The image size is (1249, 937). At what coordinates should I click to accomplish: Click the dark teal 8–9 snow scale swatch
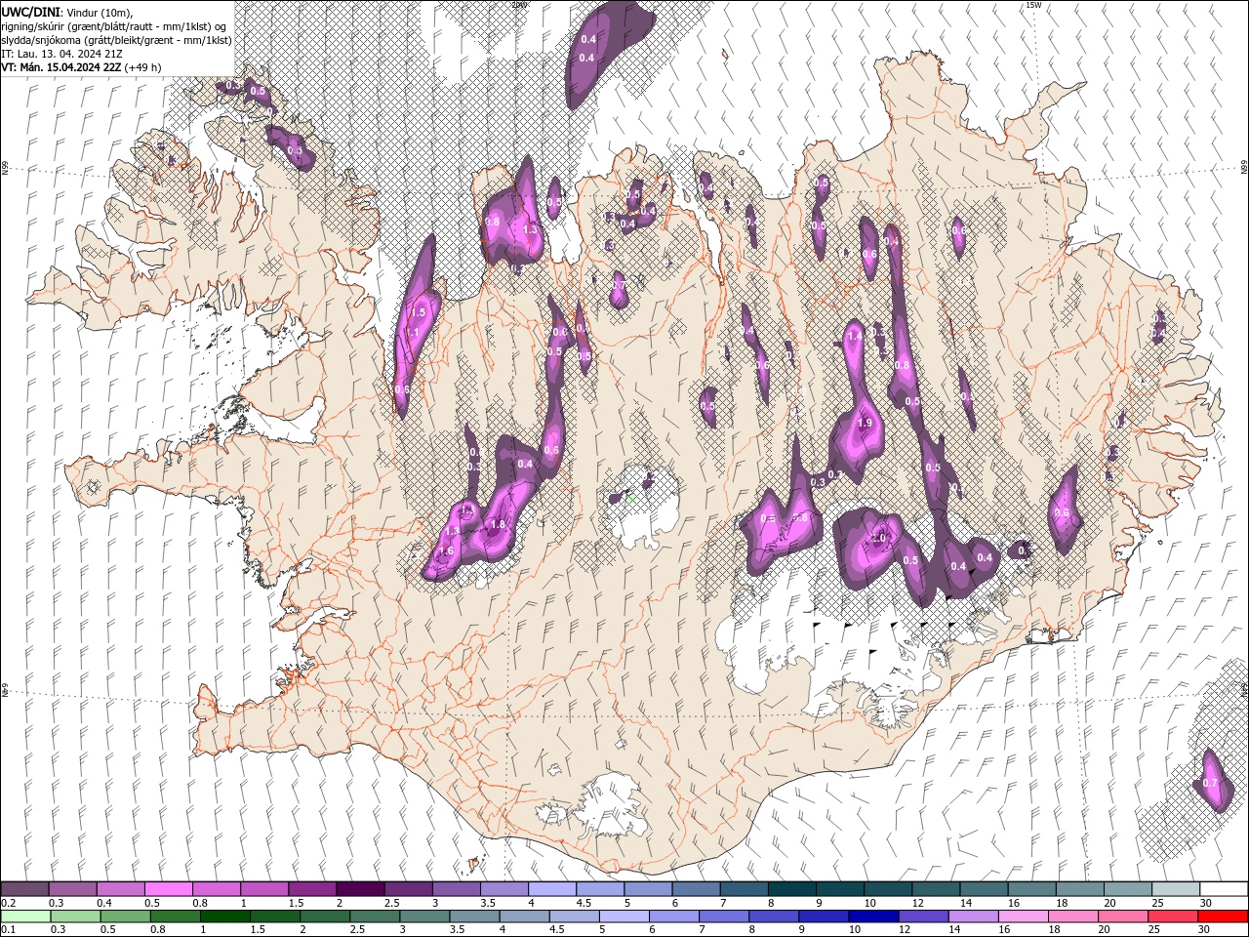(x=792, y=889)
